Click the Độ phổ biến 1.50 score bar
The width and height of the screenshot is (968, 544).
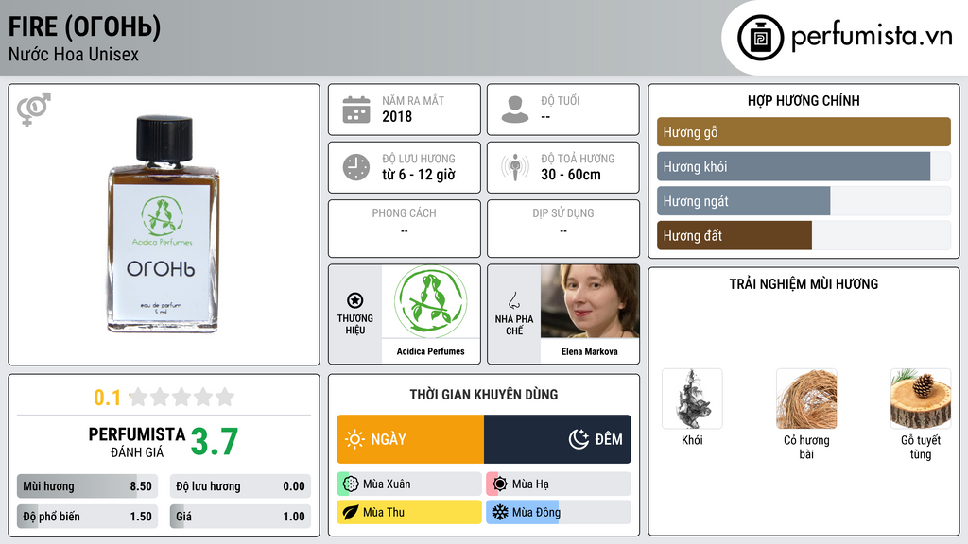(87, 517)
